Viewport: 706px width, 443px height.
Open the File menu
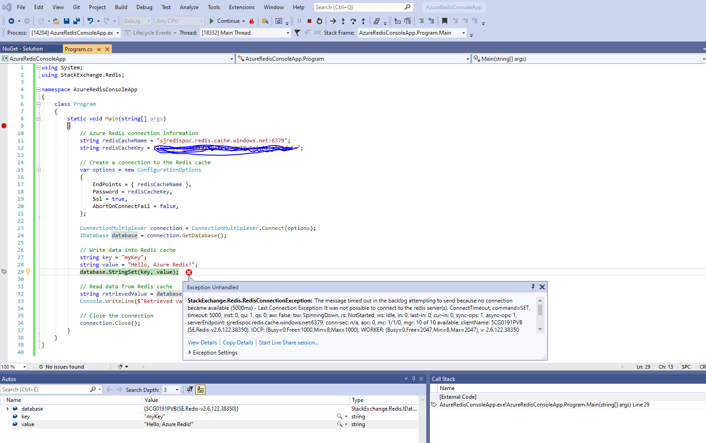coord(21,7)
